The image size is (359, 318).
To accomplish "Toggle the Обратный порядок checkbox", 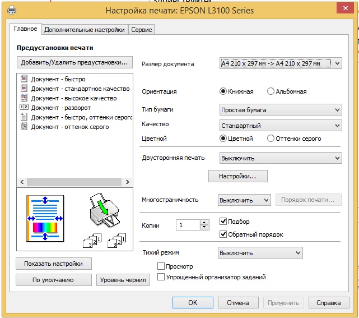I will (223, 234).
